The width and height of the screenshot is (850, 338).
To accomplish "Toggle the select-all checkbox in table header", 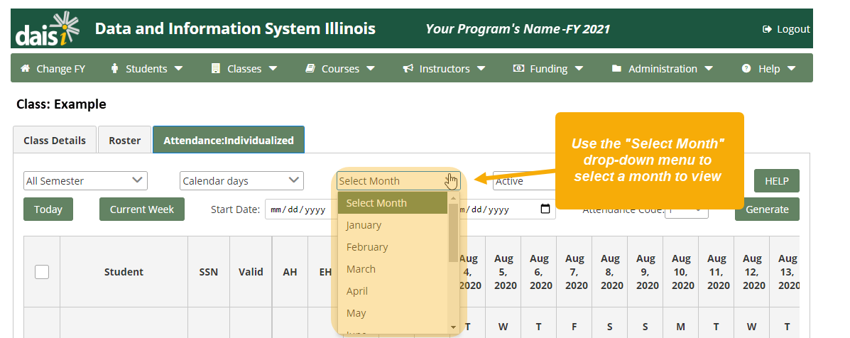I will (42, 272).
